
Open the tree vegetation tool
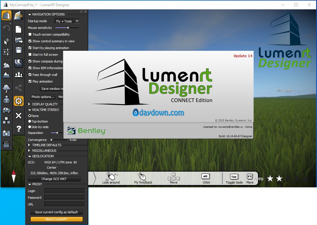[x=6, y=88]
